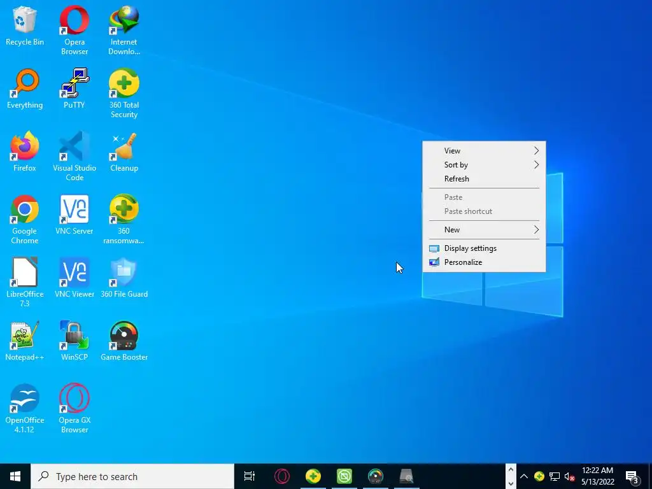
Task: Click the green screenshot app taskbar icon
Action: [x=344, y=476]
